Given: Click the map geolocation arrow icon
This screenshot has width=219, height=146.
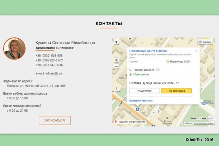Looking at the screenshot, I should [116, 42].
